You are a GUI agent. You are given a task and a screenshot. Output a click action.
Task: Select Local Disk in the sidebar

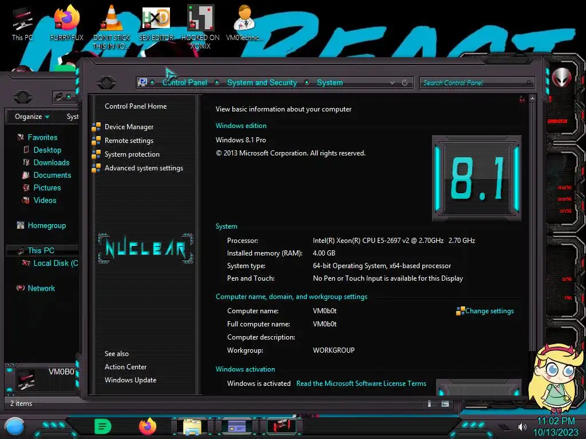(56, 263)
